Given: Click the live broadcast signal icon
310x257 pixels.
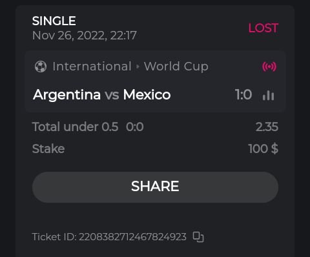Looking at the screenshot, I should click(269, 67).
